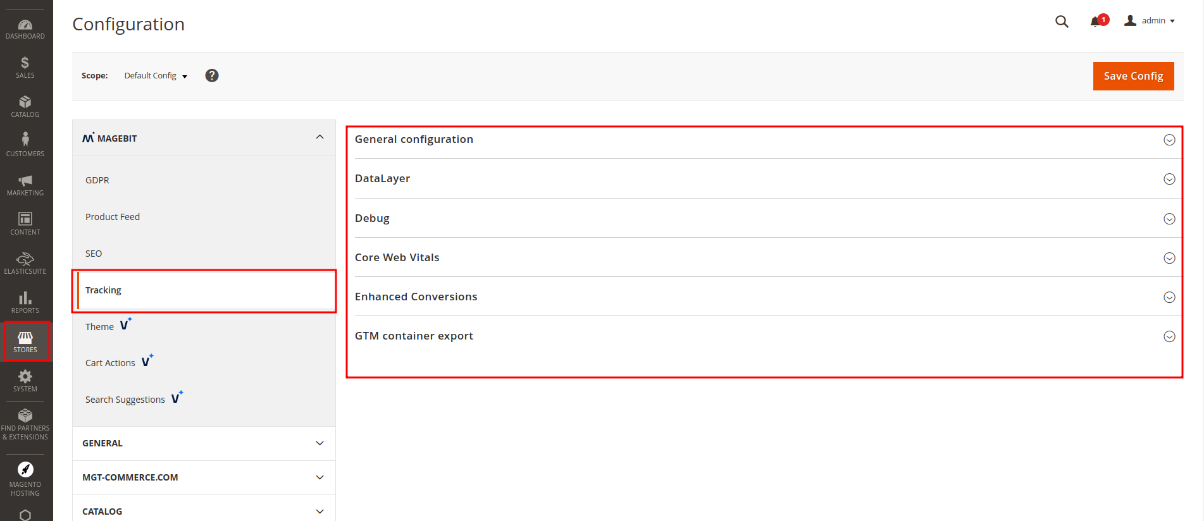Select the Cart Actions tab label
The width and height of the screenshot is (1204, 521).
pos(110,363)
